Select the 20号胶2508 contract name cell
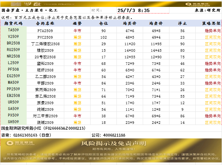222x165 pixels. (x=45, y=57)
